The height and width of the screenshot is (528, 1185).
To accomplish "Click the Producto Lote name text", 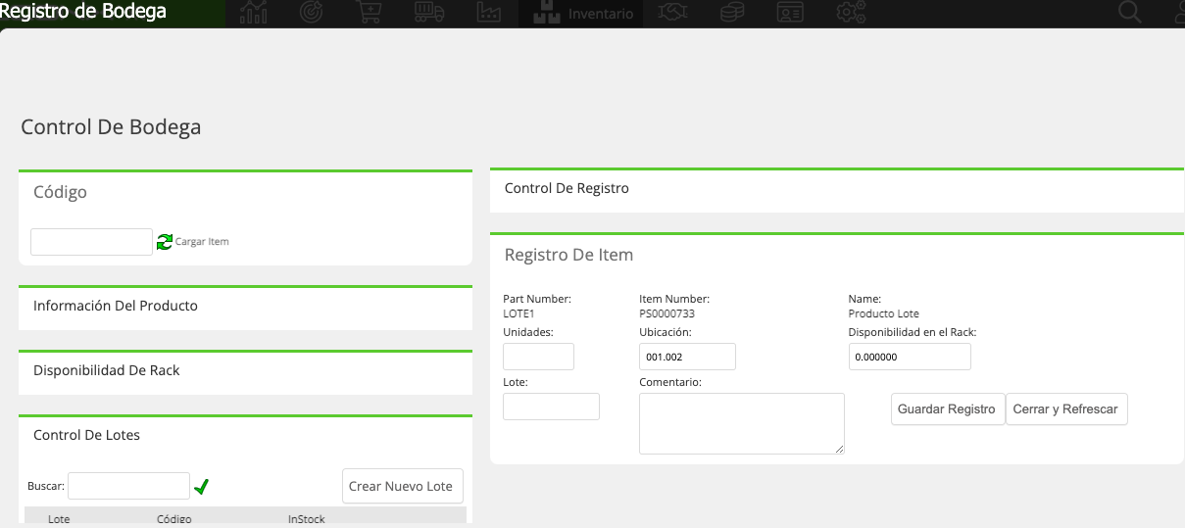I will [x=883, y=314].
